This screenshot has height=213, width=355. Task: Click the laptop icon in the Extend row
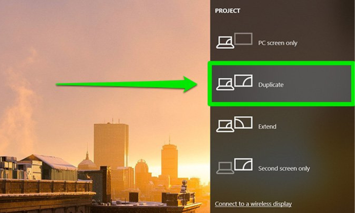[x=225, y=126]
